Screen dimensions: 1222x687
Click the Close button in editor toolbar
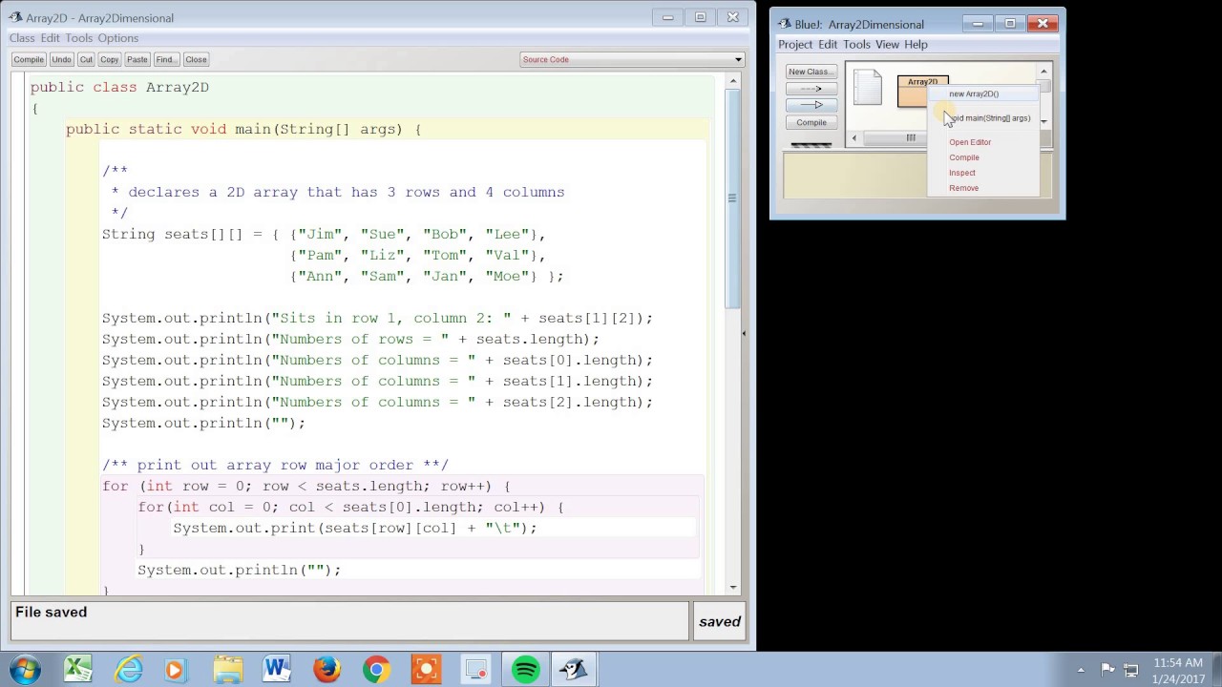[196, 59]
